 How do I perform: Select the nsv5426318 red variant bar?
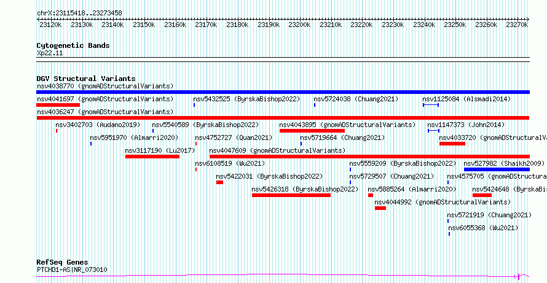click(291, 195)
